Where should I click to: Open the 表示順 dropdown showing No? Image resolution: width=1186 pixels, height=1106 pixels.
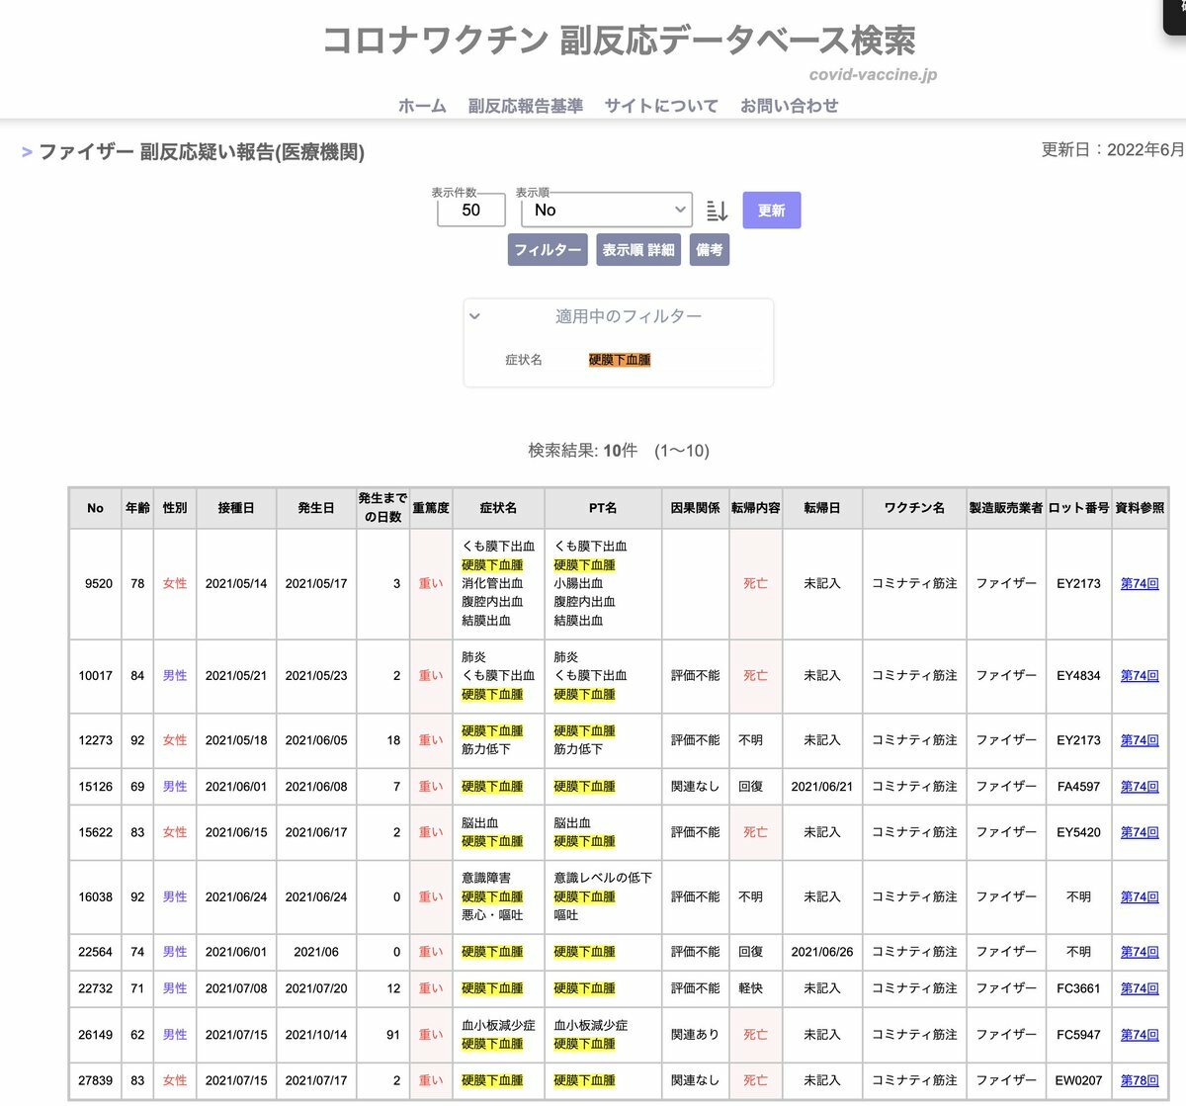pos(606,210)
